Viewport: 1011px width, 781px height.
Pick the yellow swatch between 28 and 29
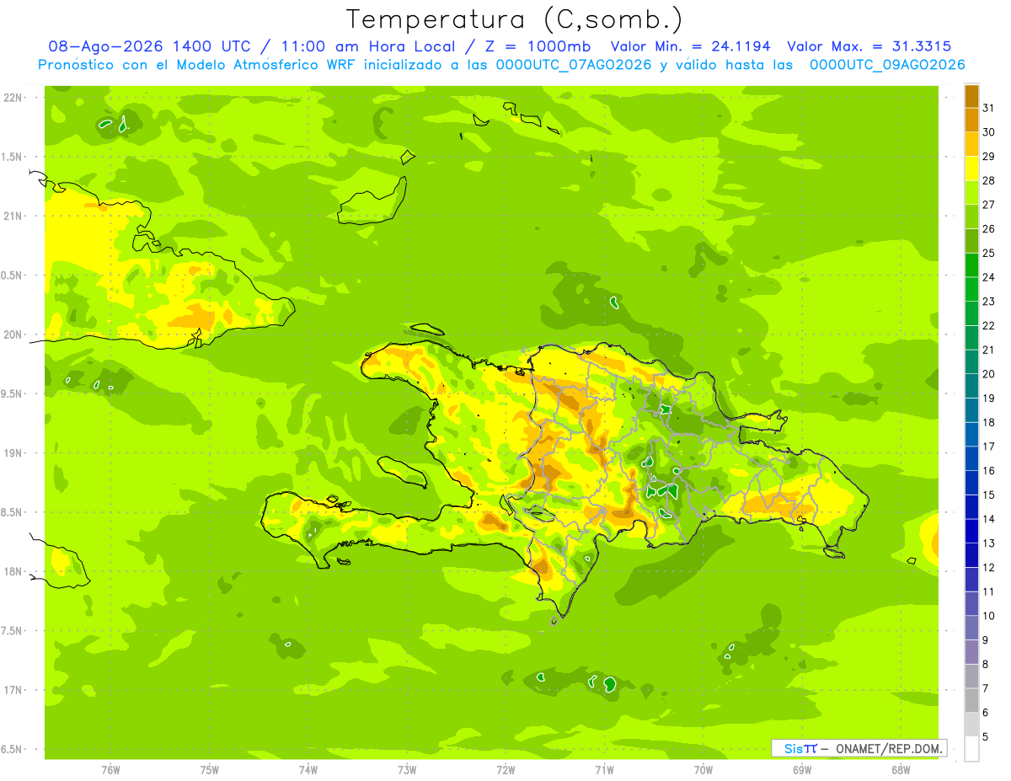click(x=971, y=169)
